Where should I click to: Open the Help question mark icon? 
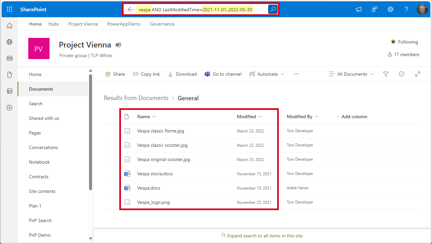click(x=406, y=9)
